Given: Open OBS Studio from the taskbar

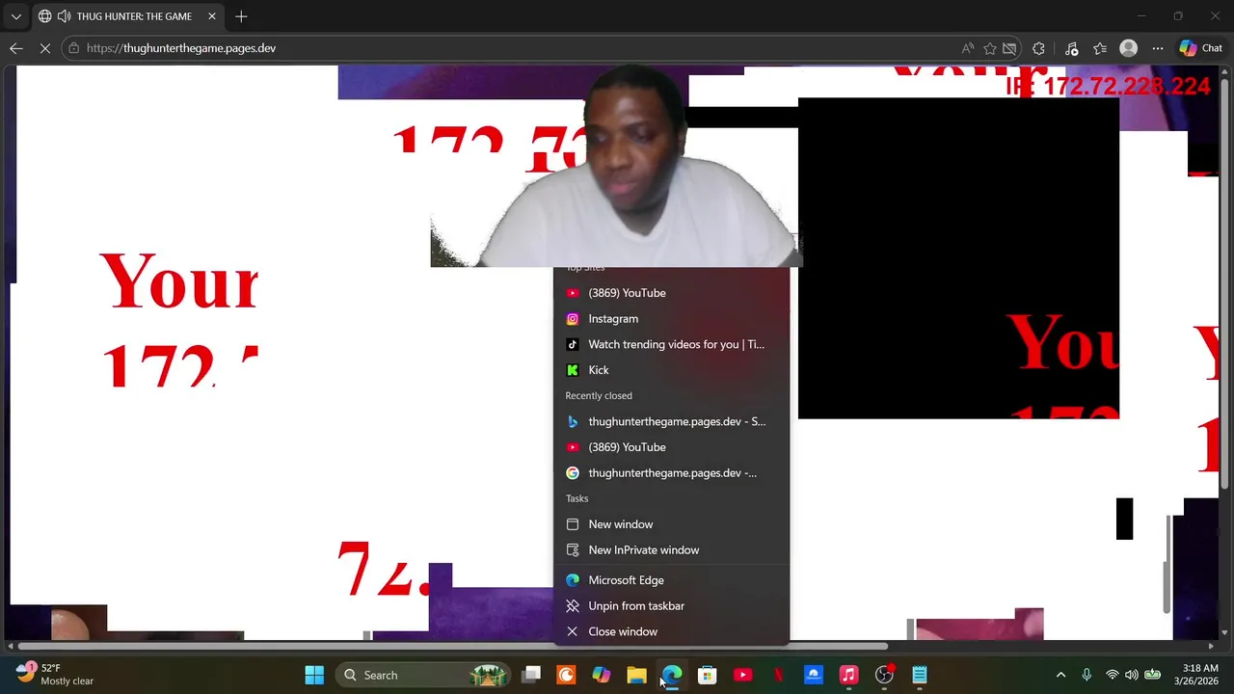Looking at the screenshot, I should [884, 675].
